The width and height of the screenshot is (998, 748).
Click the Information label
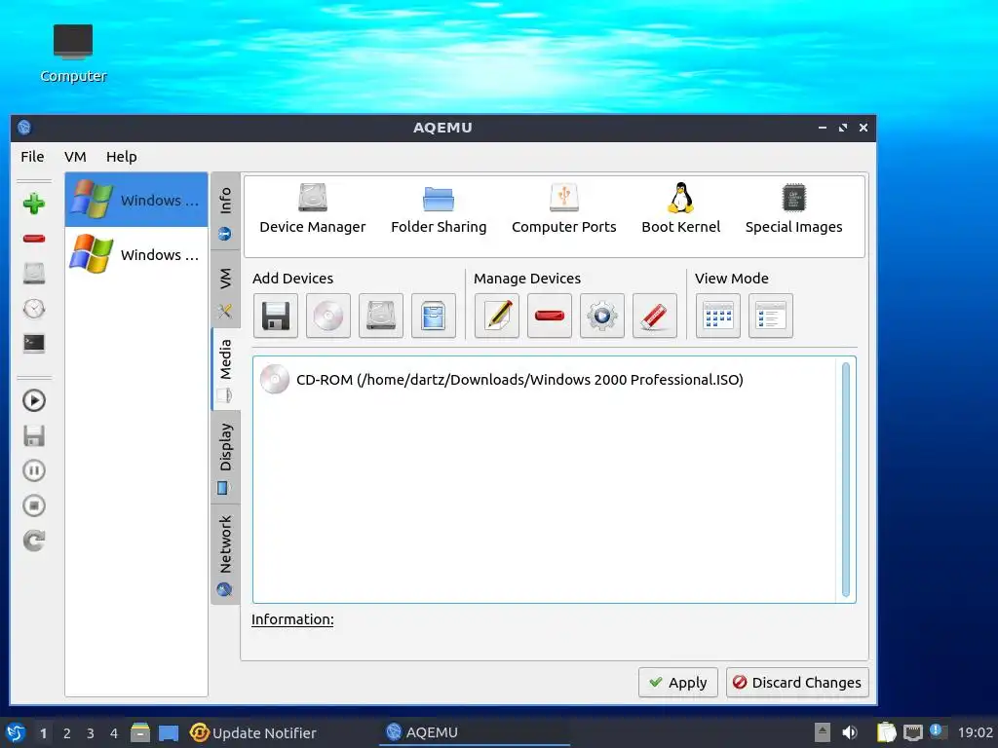[292, 619]
